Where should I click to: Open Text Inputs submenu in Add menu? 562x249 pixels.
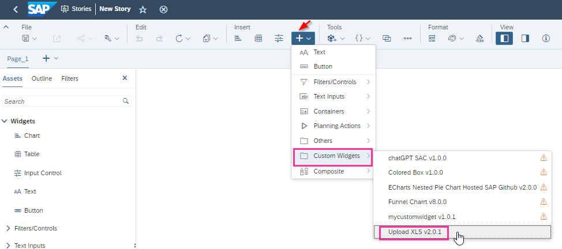[x=334, y=97]
